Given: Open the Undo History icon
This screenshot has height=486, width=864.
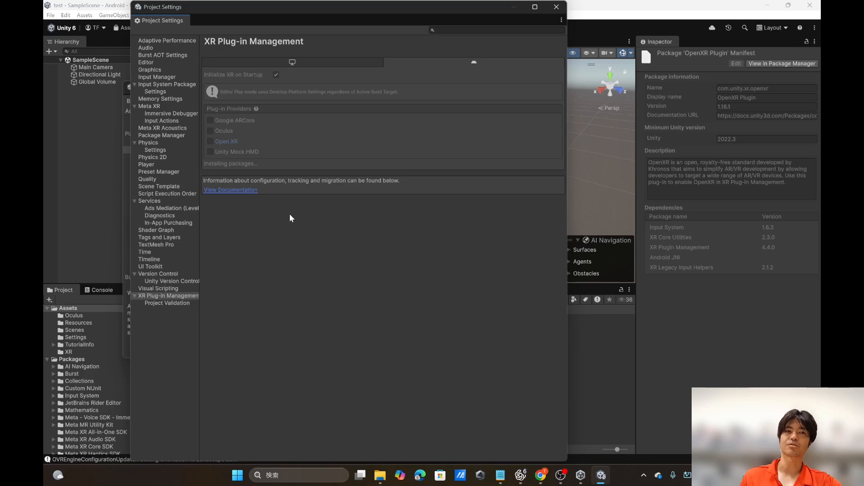Looking at the screenshot, I should [x=729, y=27].
